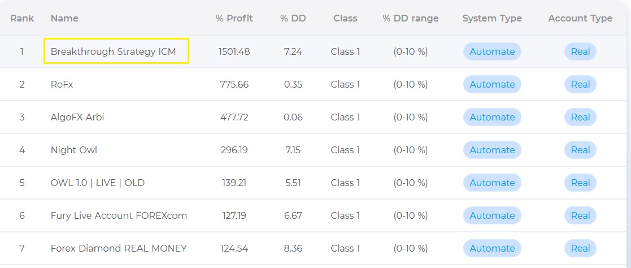Click the Rank column header
The width and height of the screenshot is (631, 268).
[x=22, y=18]
